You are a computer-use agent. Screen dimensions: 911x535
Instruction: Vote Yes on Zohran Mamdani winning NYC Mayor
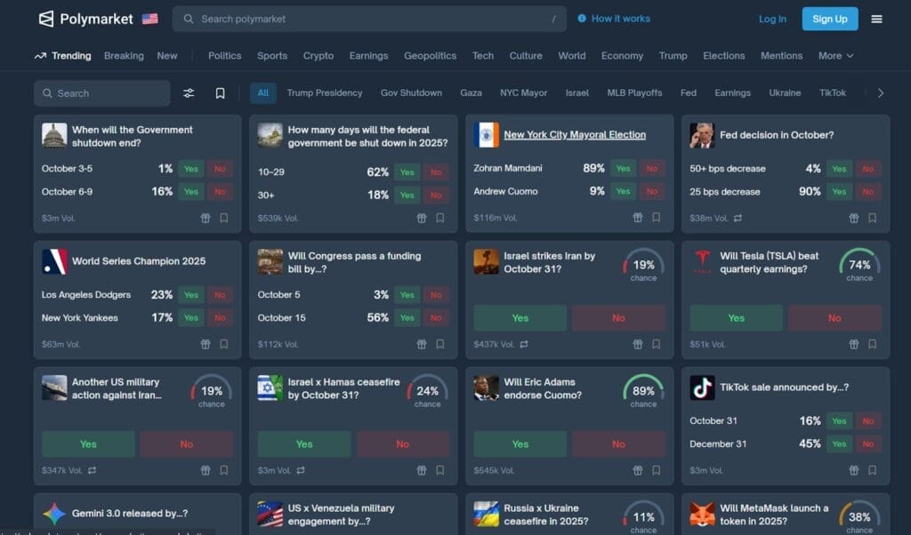coord(623,167)
